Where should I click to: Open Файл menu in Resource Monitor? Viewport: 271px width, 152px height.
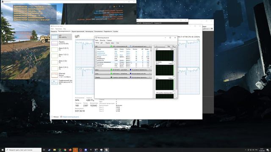pyautogui.click(x=97, y=40)
